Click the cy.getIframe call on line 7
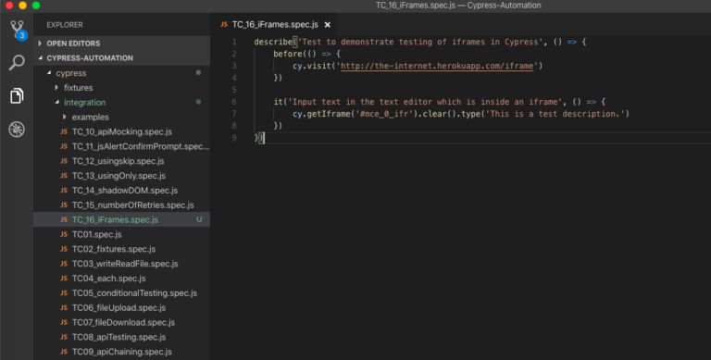The width and height of the screenshot is (711, 360). (322, 114)
